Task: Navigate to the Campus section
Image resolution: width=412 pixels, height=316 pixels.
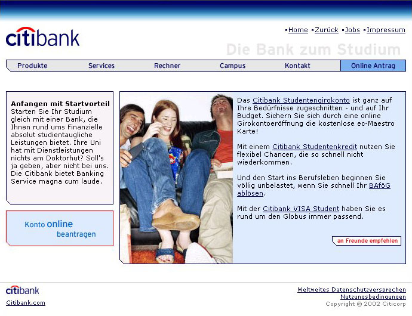Action: tap(232, 66)
